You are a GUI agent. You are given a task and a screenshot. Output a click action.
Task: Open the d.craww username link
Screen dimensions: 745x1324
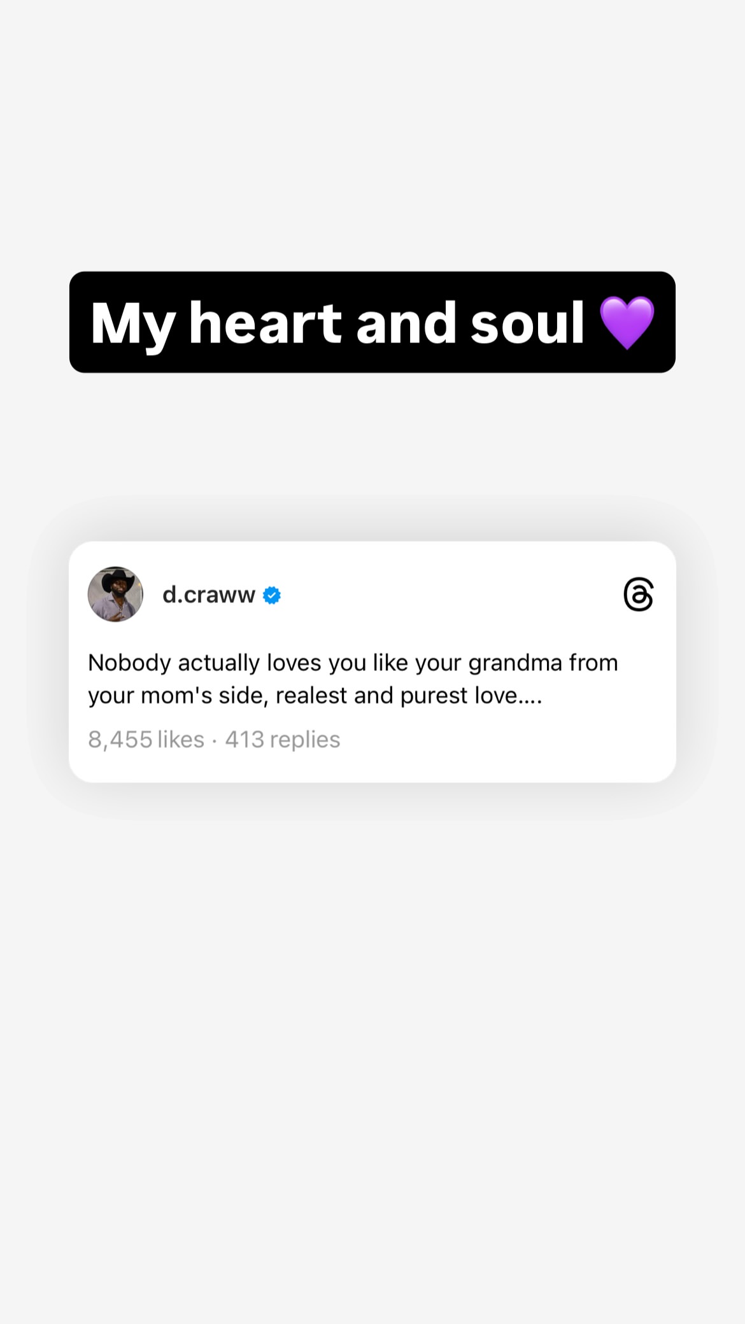point(209,595)
